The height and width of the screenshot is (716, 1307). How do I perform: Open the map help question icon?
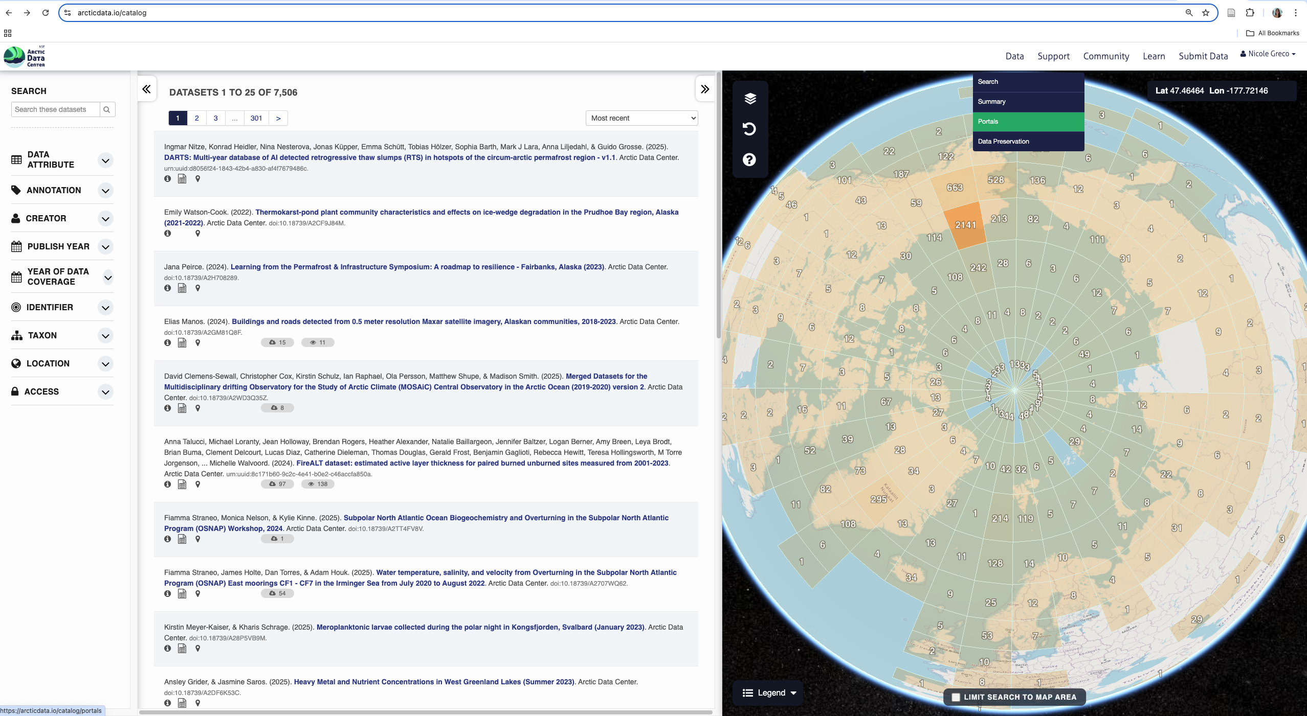coord(749,159)
